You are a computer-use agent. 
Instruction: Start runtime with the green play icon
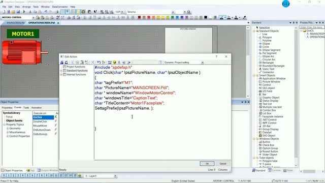click(x=24, y=12)
